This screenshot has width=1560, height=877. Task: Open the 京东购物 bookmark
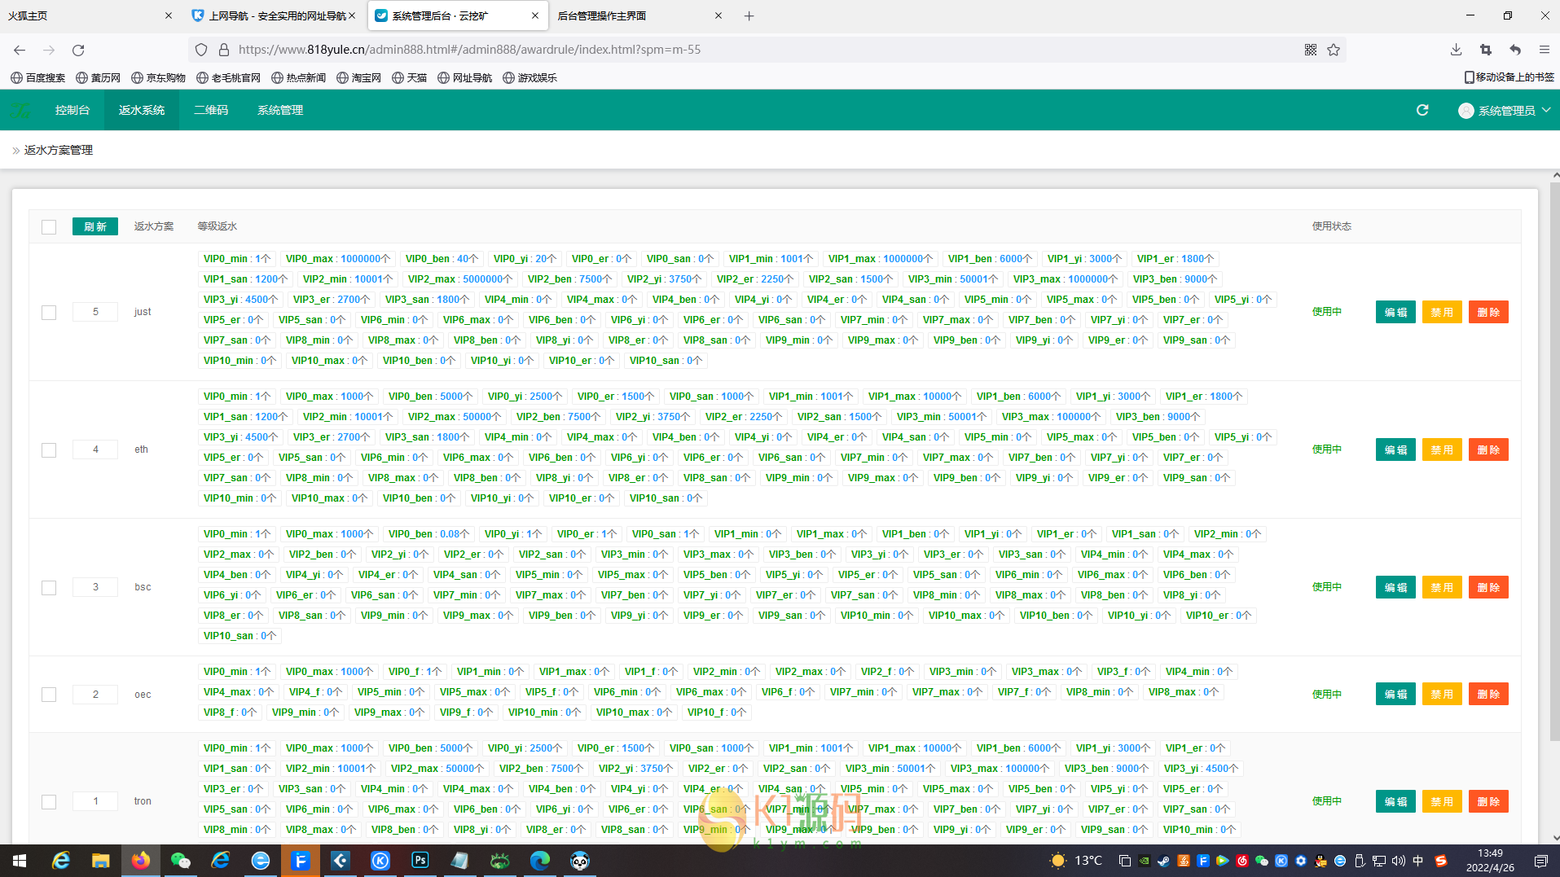(159, 77)
